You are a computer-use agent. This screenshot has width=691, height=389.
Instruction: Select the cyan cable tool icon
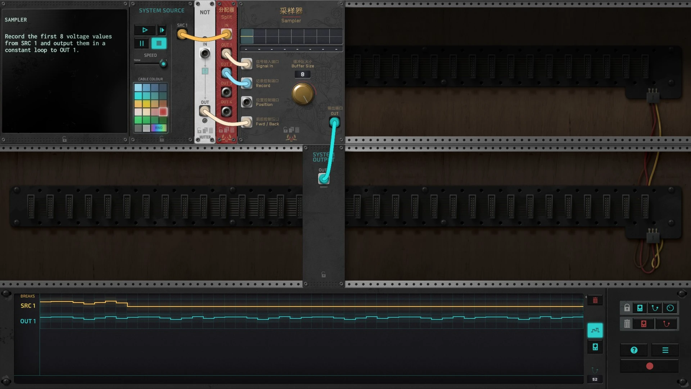pyautogui.click(x=655, y=308)
